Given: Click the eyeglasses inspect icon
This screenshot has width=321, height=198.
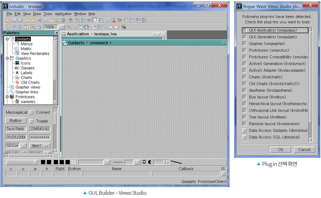Looking at the screenshot, I should tap(89, 20).
